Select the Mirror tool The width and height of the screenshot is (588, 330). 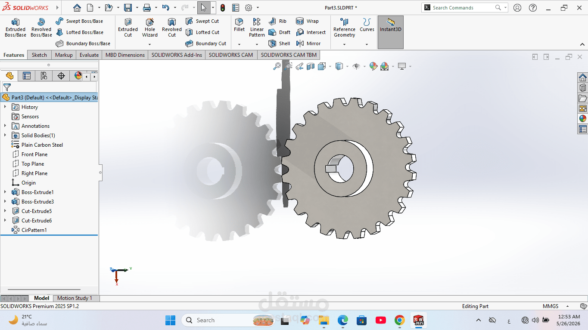pos(308,43)
